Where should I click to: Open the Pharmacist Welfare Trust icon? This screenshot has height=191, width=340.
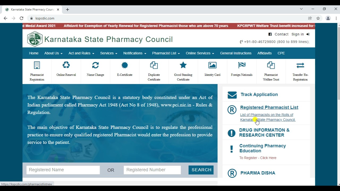click(271, 65)
